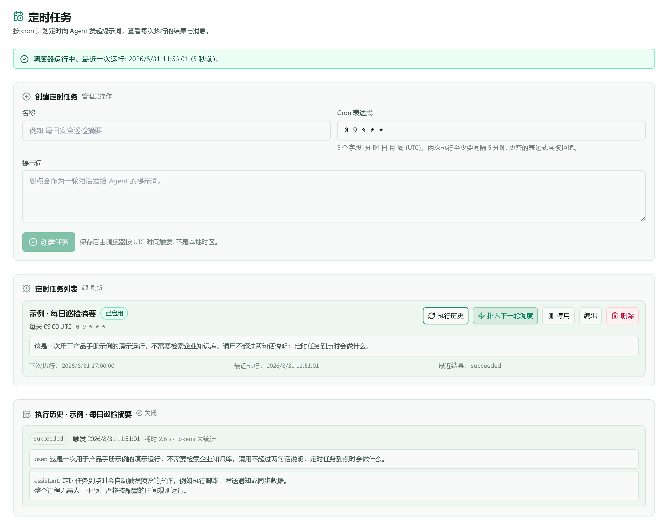Click the assistant reply in execution history
668x523 pixels.
tap(334, 486)
